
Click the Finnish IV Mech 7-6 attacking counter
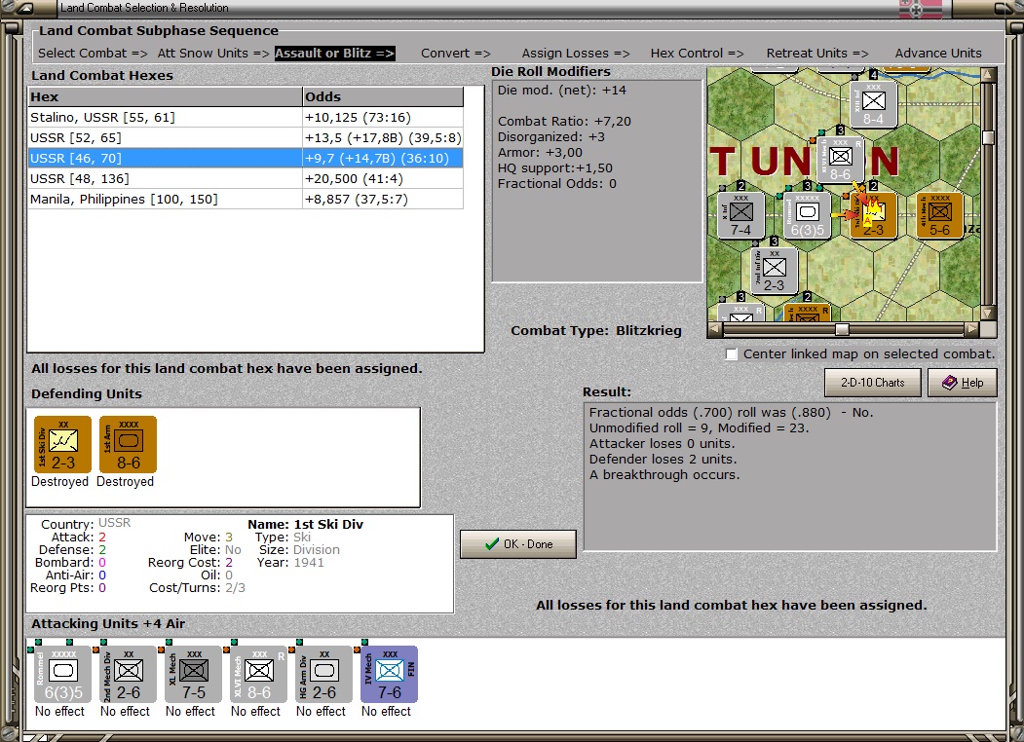coord(389,674)
